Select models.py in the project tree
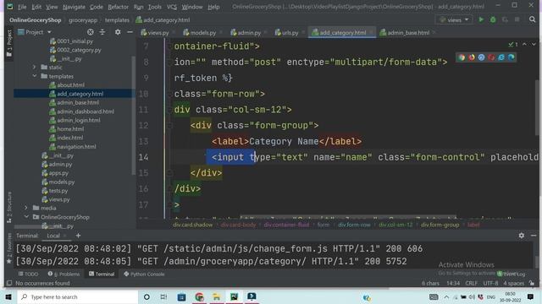 click(x=61, y=182)
